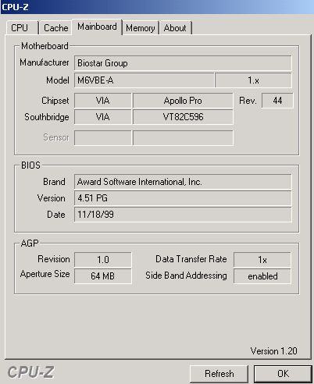Screen dimensions: 314x384
Task: Click Aperture Size value 64 MB
Action: pyautogui.click(x=103, y=276)
